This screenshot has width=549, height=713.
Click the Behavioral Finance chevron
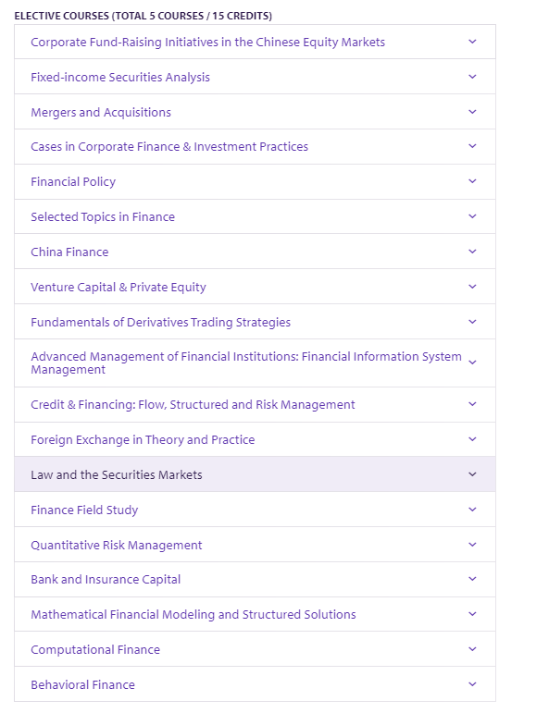coord(472,684)
